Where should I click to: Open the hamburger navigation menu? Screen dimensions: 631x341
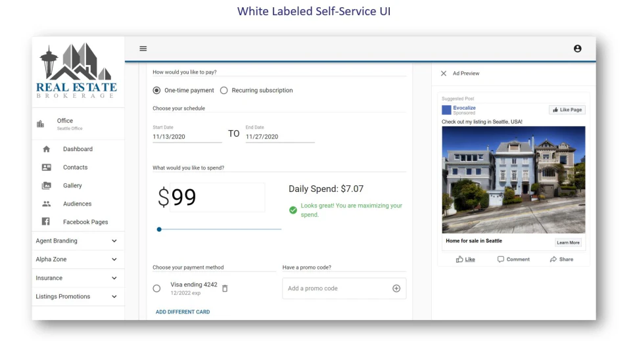[x=143, y=49]
